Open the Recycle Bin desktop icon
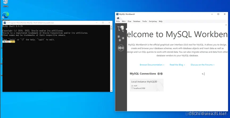The width and height of the screenshot is (230, 118). click(x=5, y=3)
